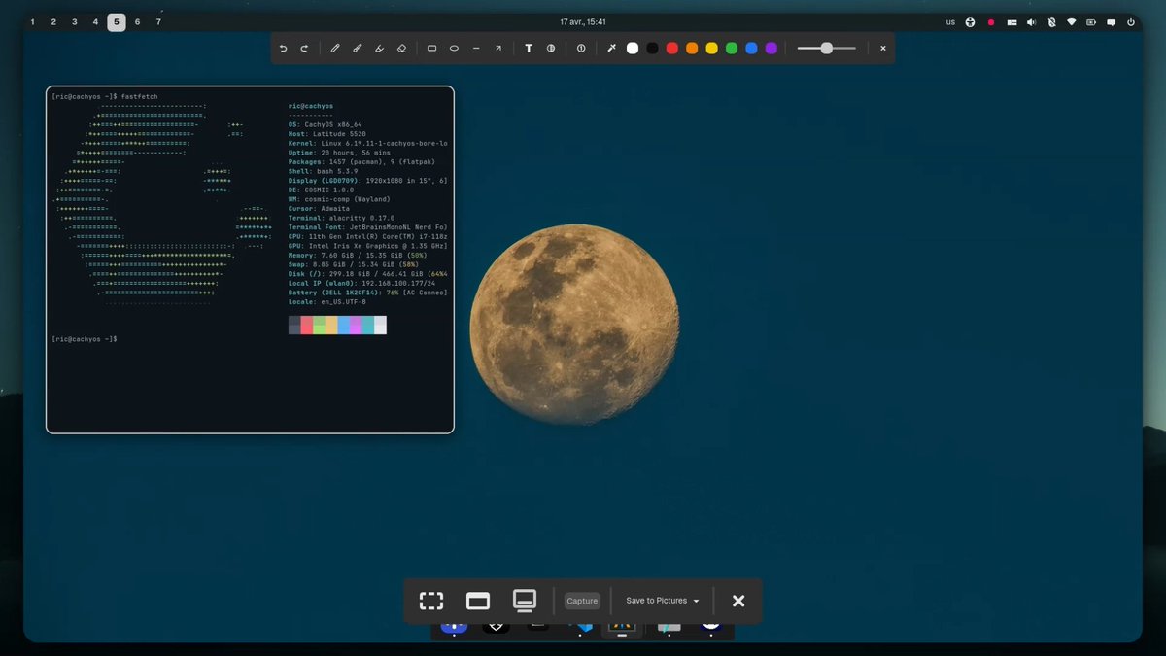Switch to workspace 3

click(x=75, y=21)
